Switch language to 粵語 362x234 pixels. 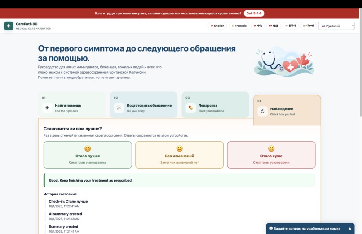tap(274, 26)
